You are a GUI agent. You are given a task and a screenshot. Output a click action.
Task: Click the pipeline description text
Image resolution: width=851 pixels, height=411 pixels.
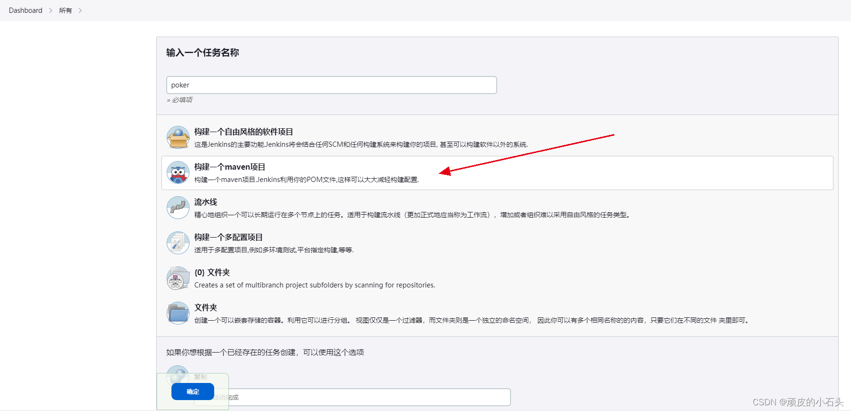[x=412, y=215]
